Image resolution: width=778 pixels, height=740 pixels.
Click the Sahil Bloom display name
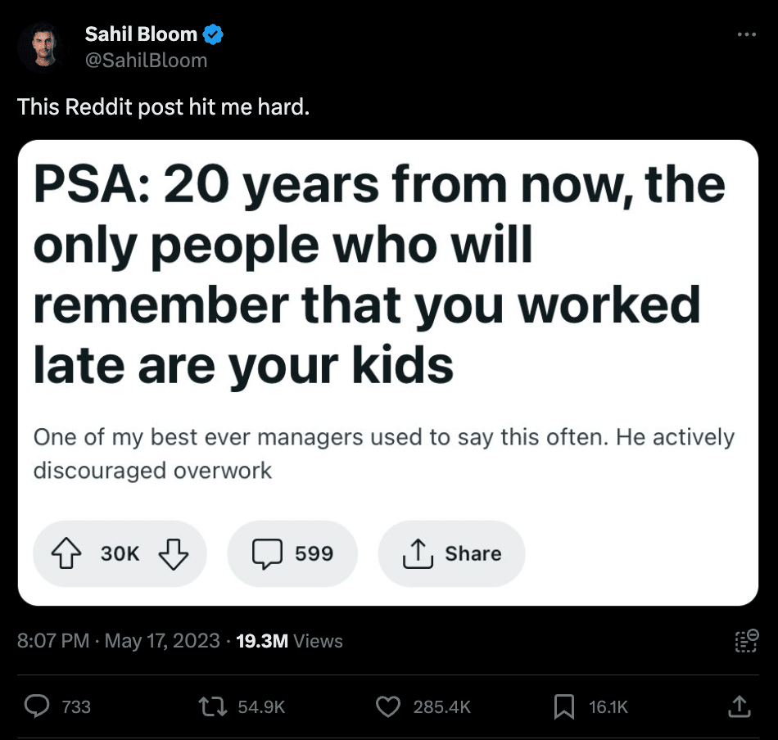pos(141,34)
